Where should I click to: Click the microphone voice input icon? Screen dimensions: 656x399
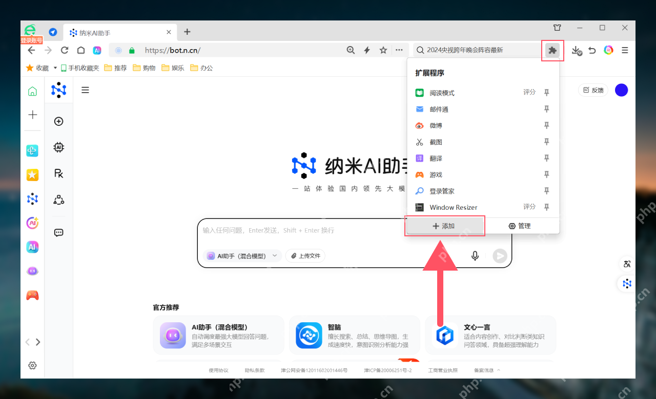(475, 256)
